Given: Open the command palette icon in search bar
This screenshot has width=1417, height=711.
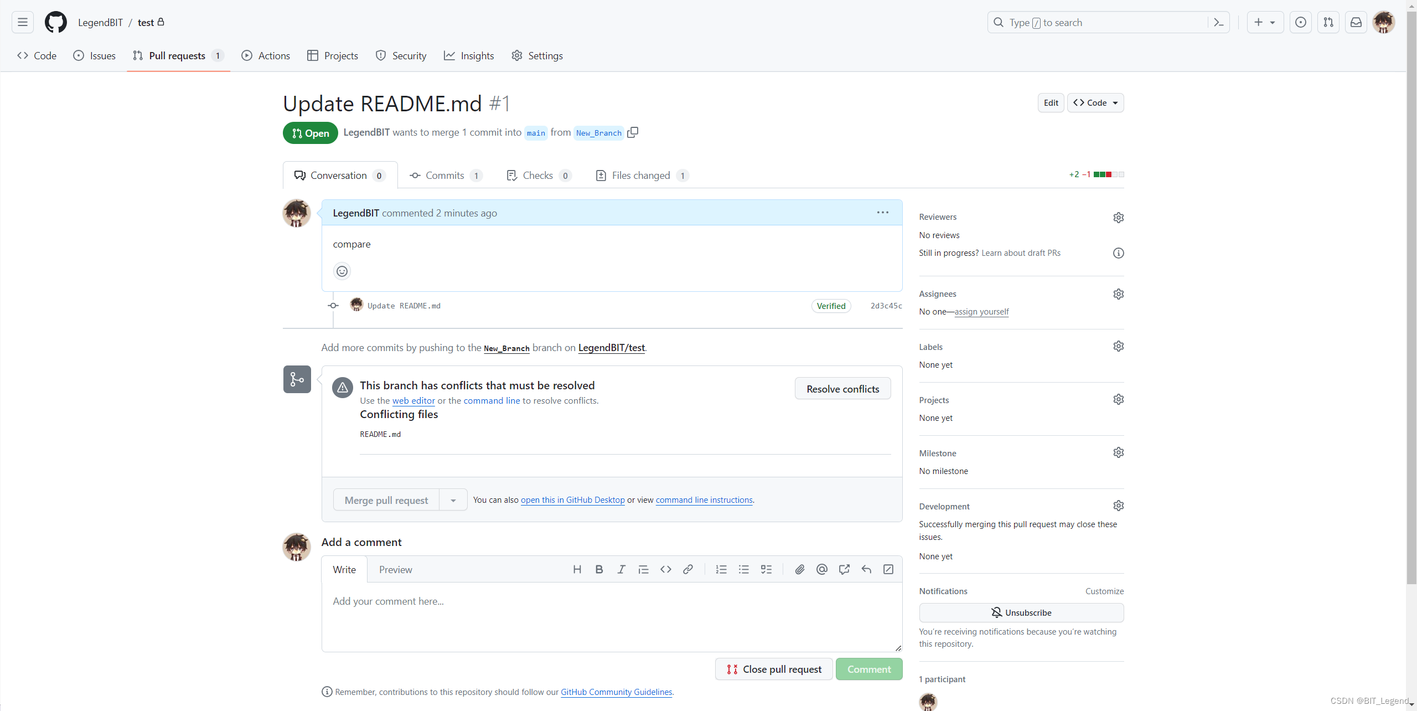Looking at the screenshot, I should pyautogui.click(x=1218, y=22).
